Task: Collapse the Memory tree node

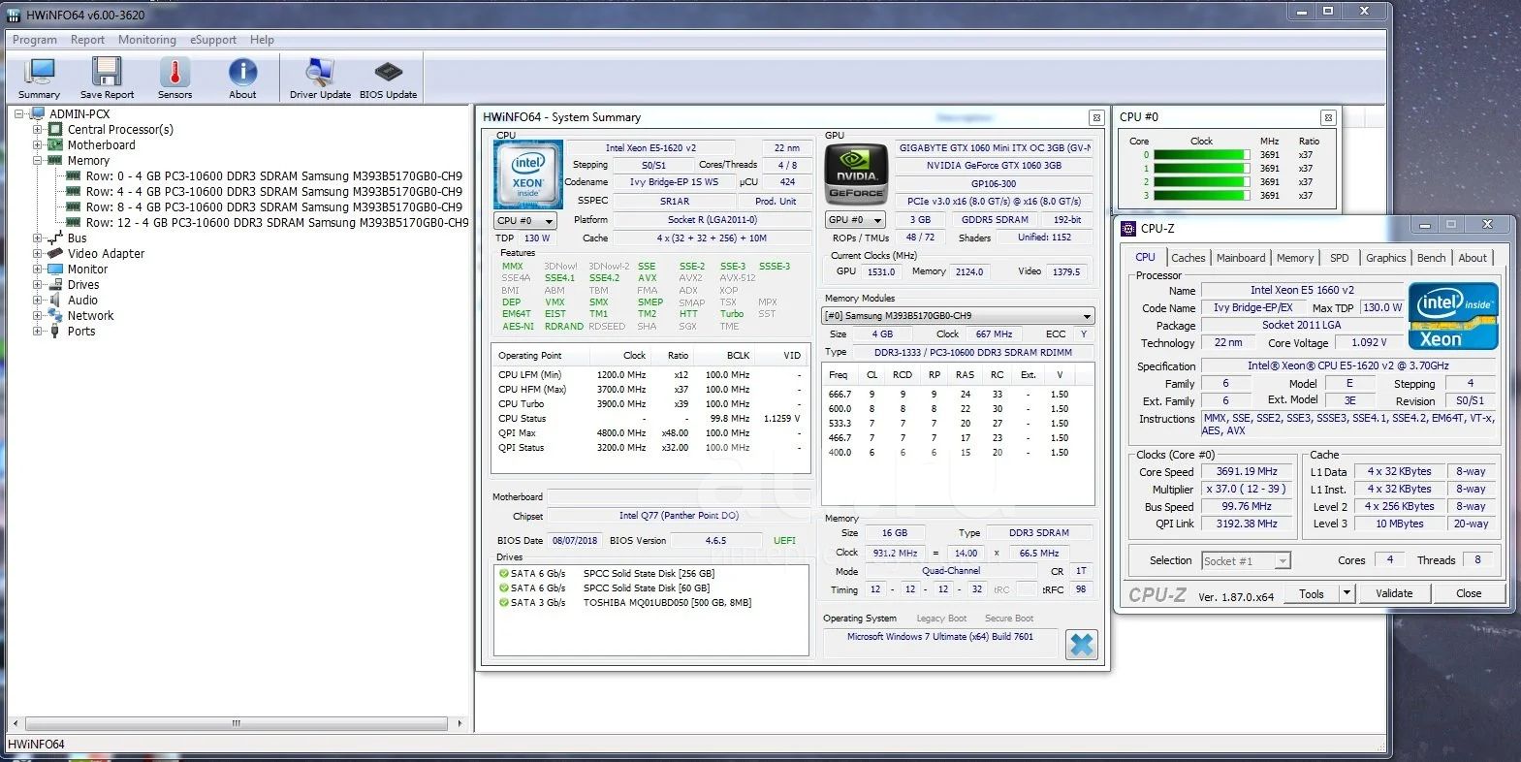Action: [37, 160]
